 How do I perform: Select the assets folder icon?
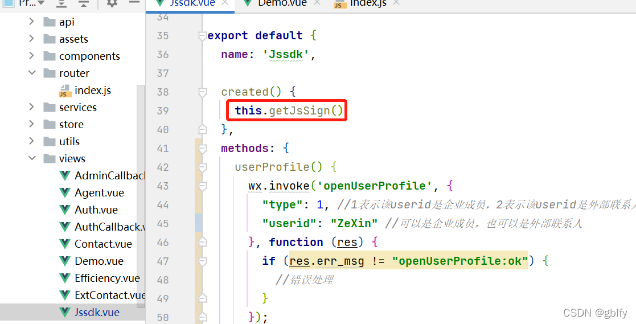coord(50,39)
